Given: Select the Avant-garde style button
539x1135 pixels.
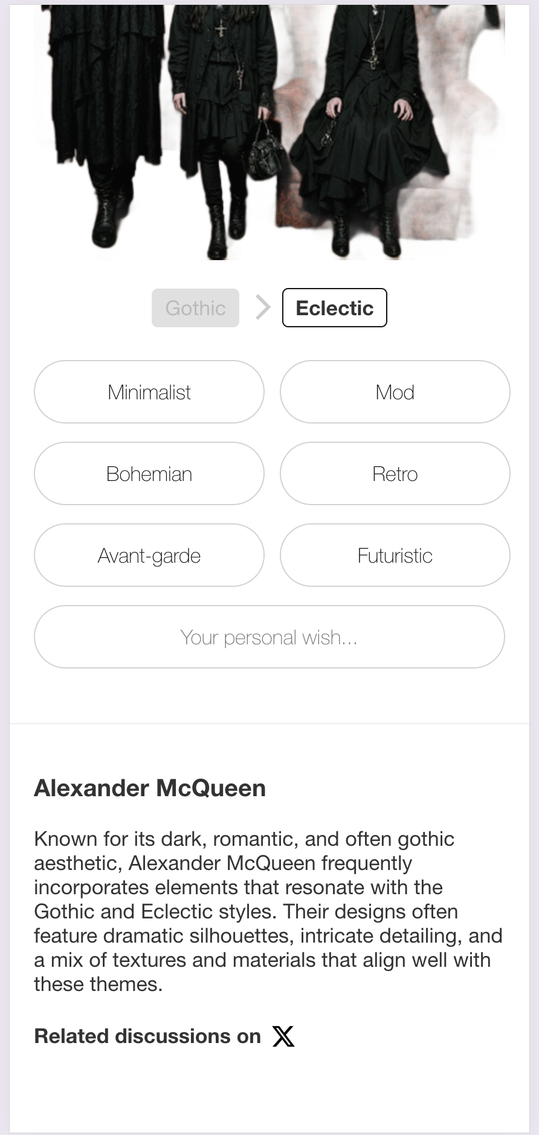Looking at the screenshot, I should pos(149,555).
